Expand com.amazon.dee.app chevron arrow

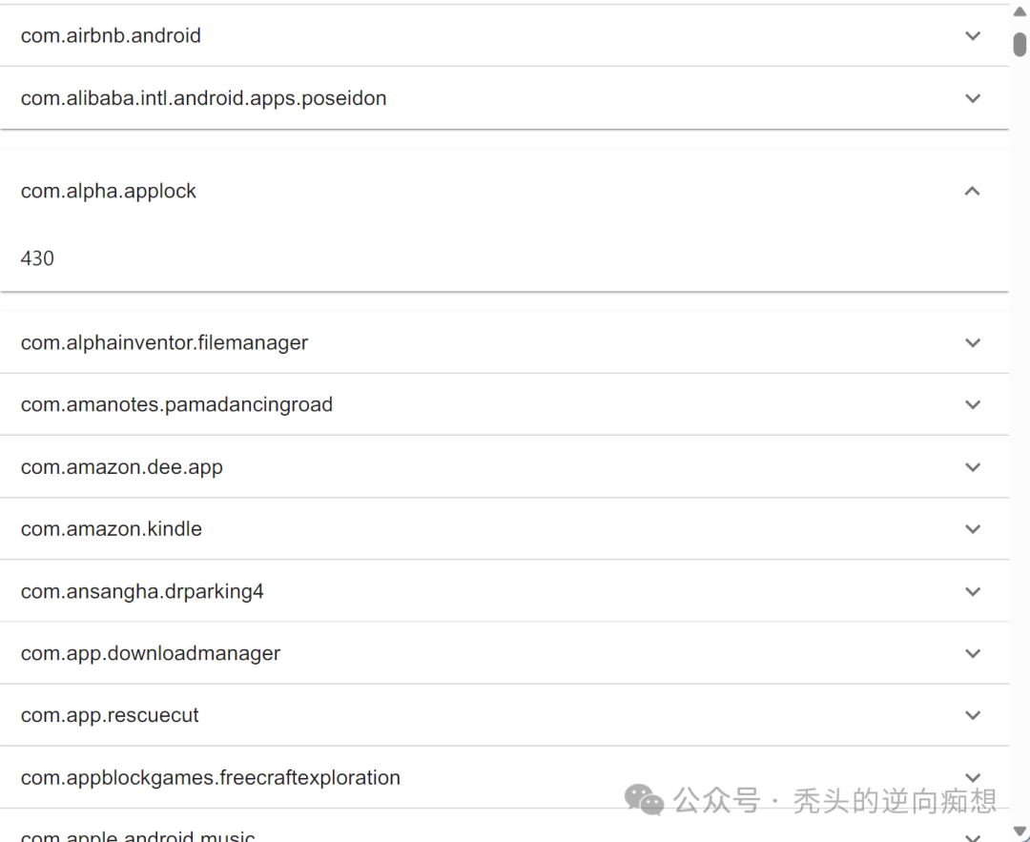point(973,467)
